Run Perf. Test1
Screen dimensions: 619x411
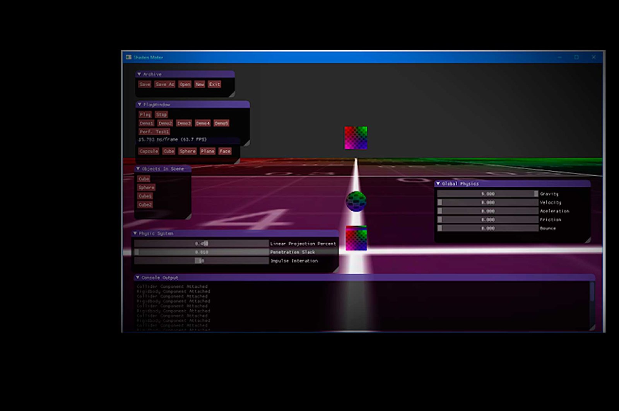(154, 132)
